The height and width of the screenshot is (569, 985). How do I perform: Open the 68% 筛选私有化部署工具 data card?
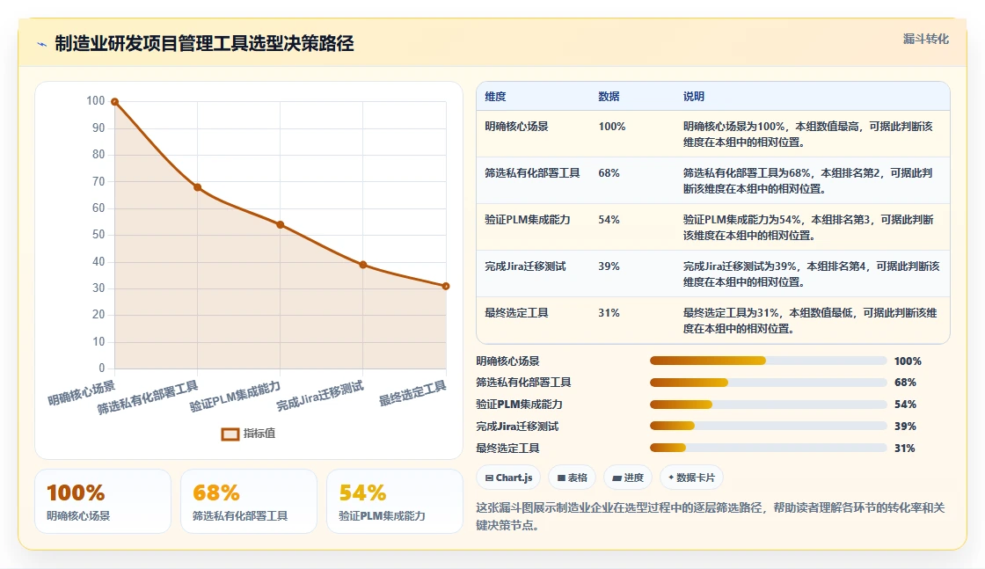(x=249, y=501)
